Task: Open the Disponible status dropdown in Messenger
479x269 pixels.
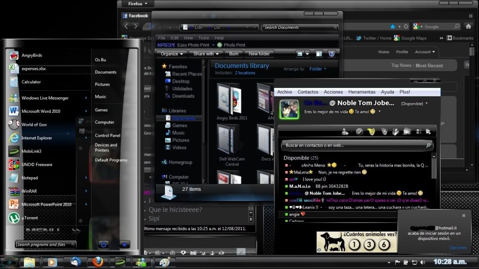Action: [x=414, y=103]
